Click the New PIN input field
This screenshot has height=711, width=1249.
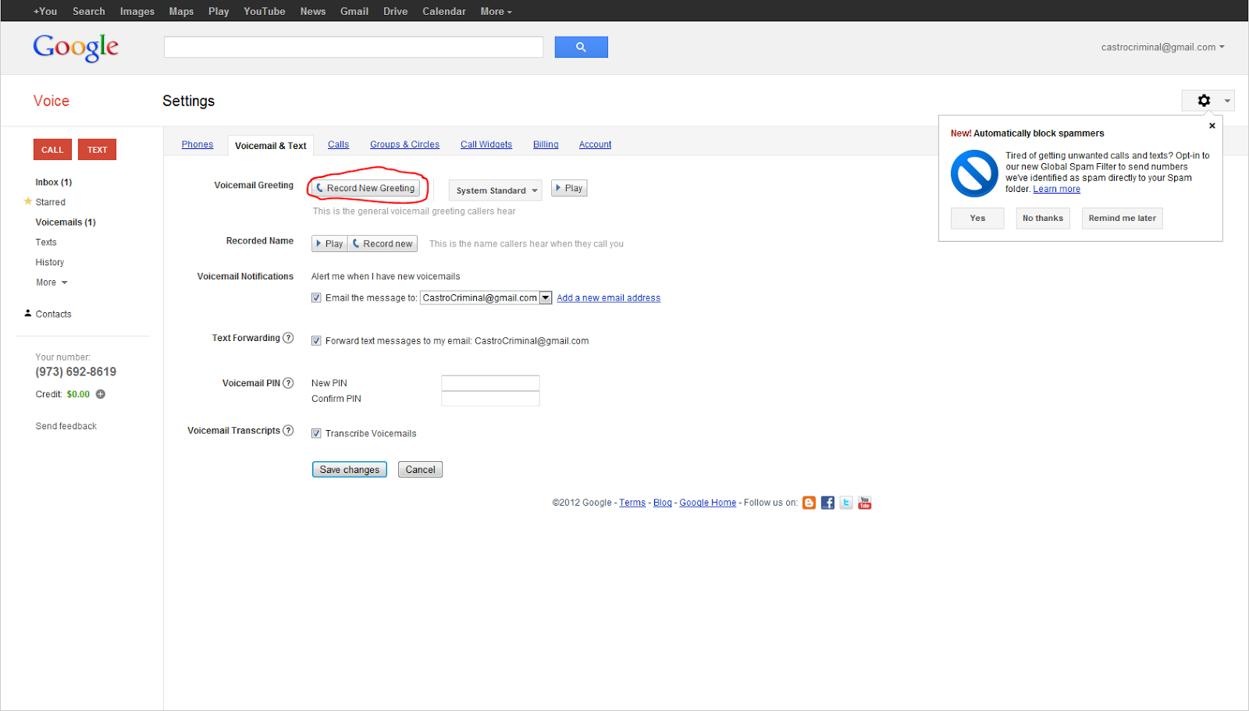[490, 382]
